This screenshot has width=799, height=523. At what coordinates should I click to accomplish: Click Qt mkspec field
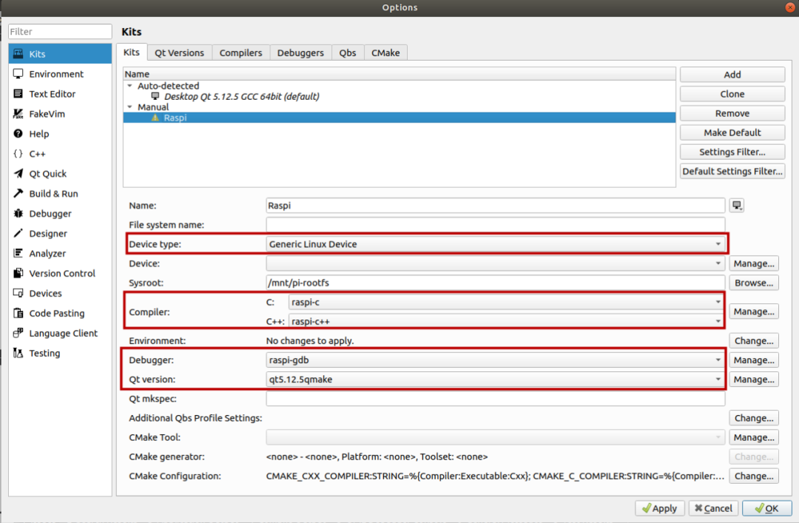[495, 399]
